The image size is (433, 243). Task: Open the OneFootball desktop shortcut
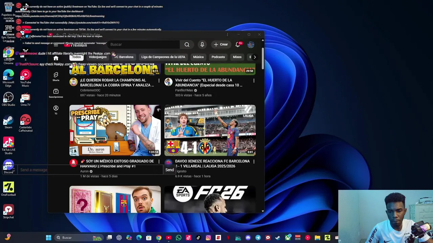(x=8, y=189)
